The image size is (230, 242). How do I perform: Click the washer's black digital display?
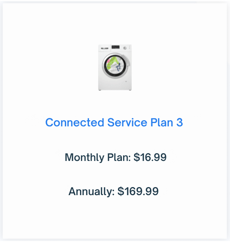115,47
